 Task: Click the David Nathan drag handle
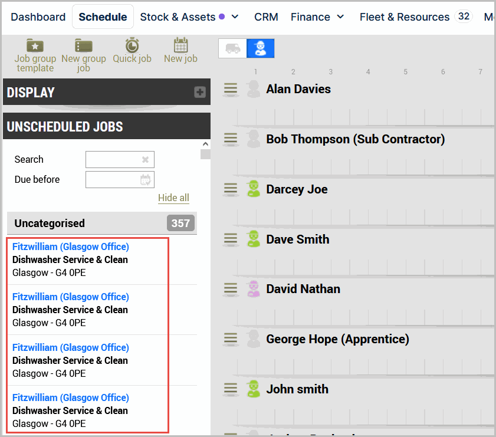[231, 289]
